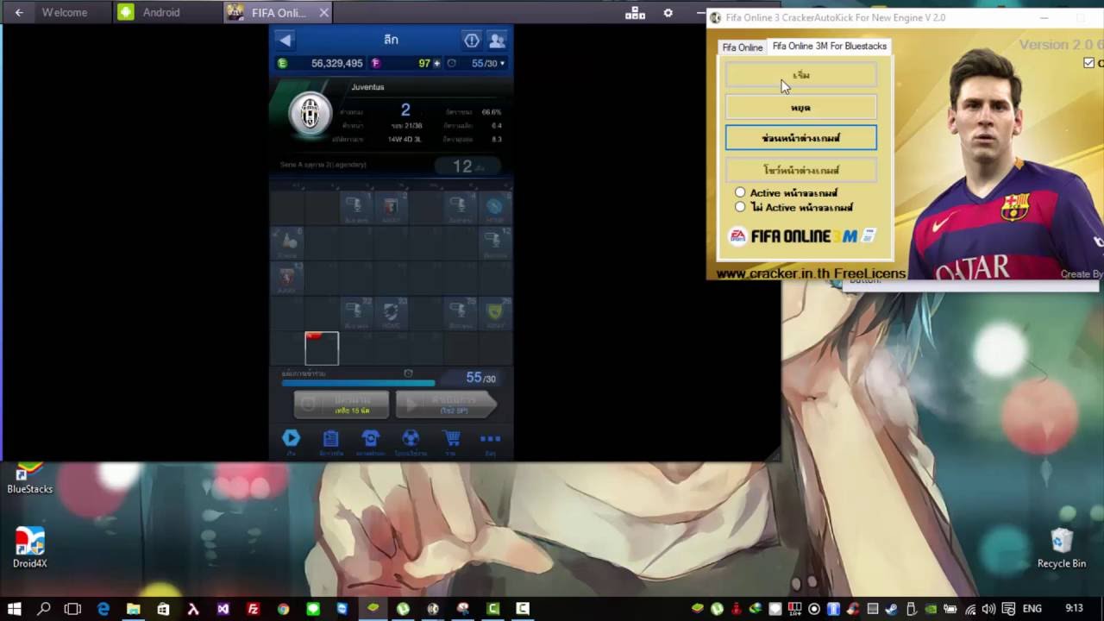Tap the grey button with yellow text
Viewport: 1104px width, 621px height.
click(342, 404)
